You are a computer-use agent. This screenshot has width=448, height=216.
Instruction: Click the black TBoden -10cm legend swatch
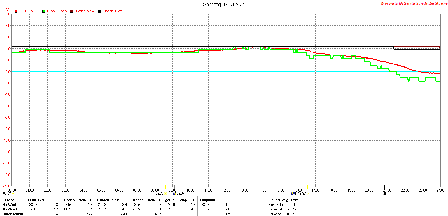coord(99,11)
